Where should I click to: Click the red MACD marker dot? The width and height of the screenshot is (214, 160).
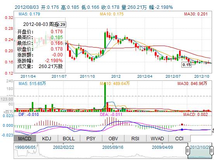pyautogui.click(x=182, y=124)
